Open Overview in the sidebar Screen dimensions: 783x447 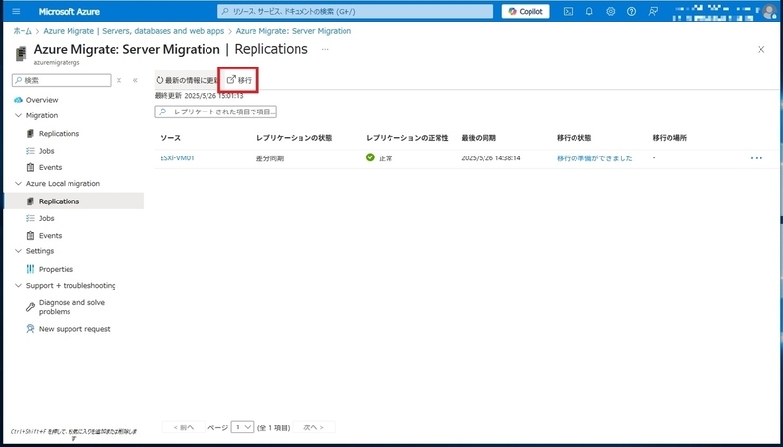click(42, 100)
